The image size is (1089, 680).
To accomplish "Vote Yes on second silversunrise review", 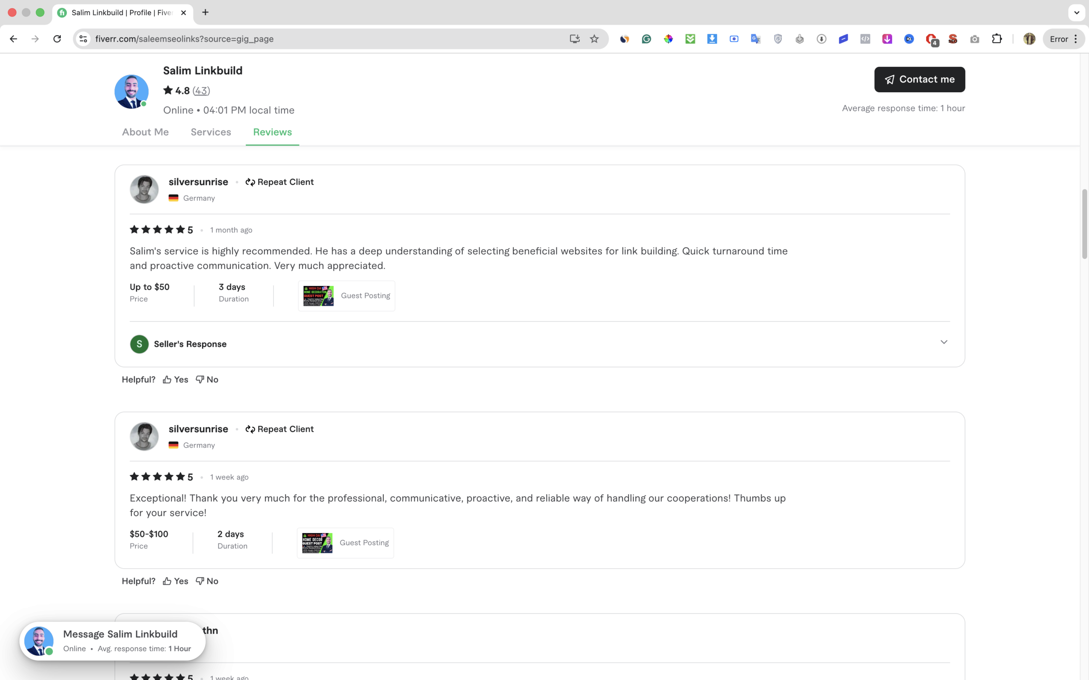I will pos(176,581).
